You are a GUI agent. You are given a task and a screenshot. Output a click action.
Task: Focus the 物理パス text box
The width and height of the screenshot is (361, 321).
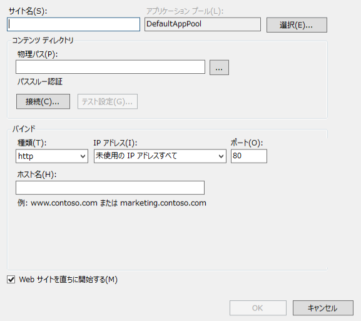(110, 67)
